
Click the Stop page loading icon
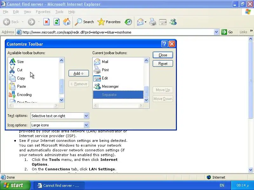(x=46, y=22)
